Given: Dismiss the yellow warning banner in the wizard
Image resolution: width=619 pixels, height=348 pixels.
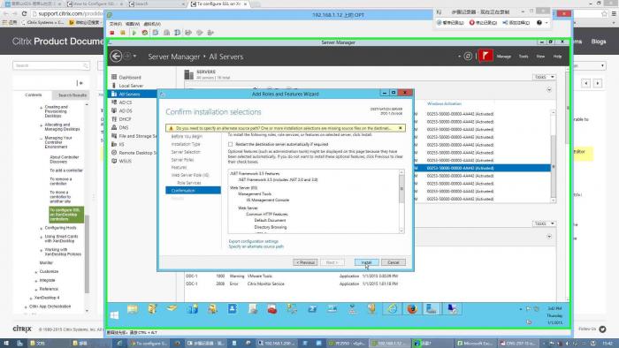Looking at the screenshot, I should click(x=401, y=128).
